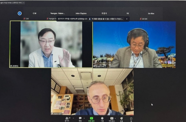Click the muted mic icon beside Jin Kim label

pos(141,19)
